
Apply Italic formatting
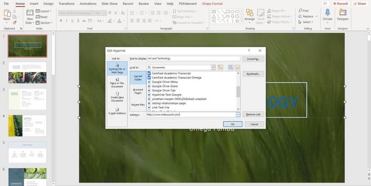tap(67, 21)
